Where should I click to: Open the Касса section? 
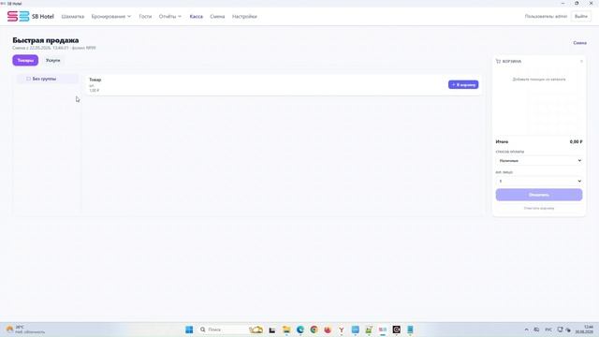click(x=196, y=17)
